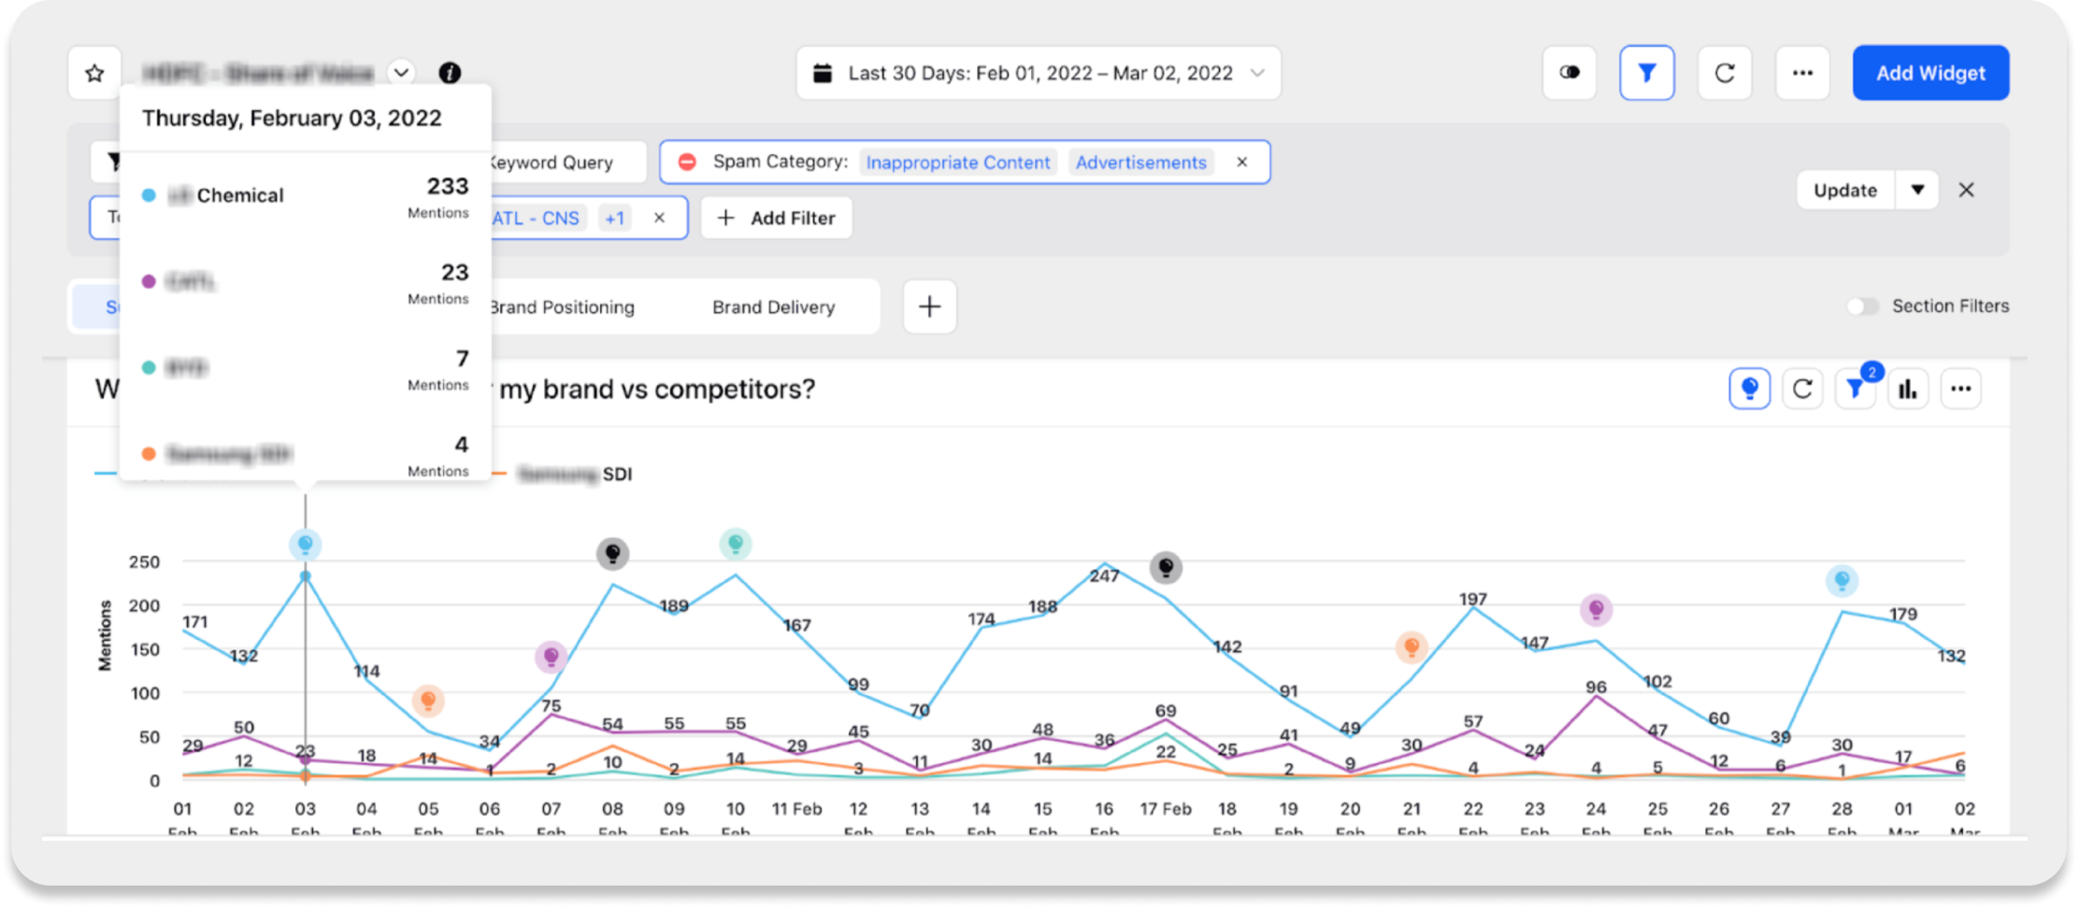Click the 17 Feb x-axis label

1166,809
